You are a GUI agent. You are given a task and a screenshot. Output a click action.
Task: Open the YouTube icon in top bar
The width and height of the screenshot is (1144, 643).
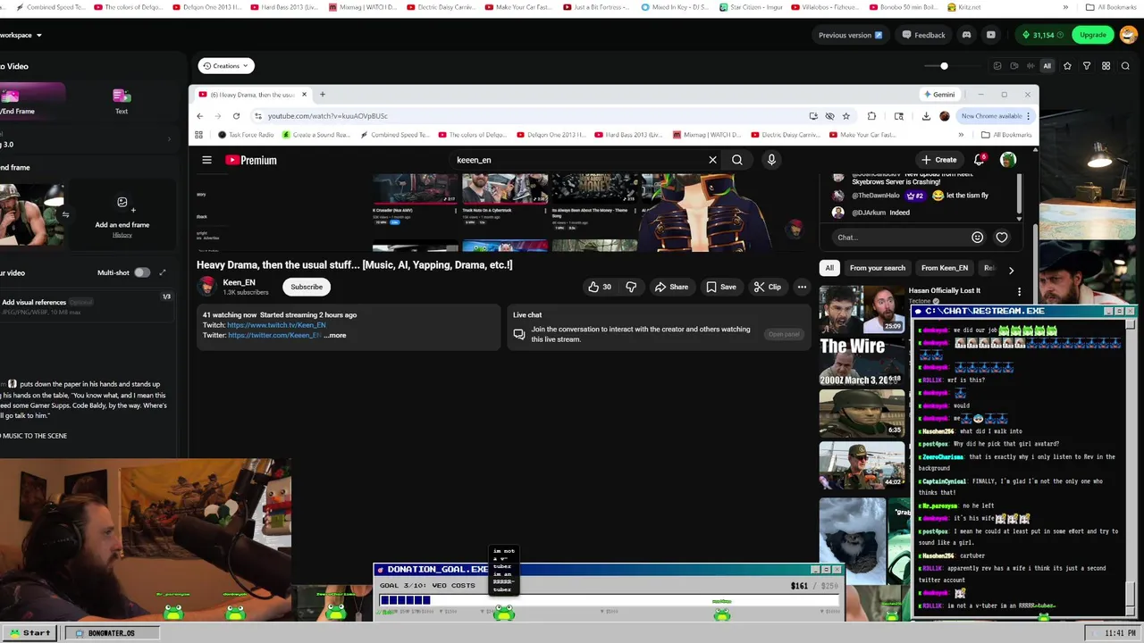pyautogui.click(x=990, y=35)
